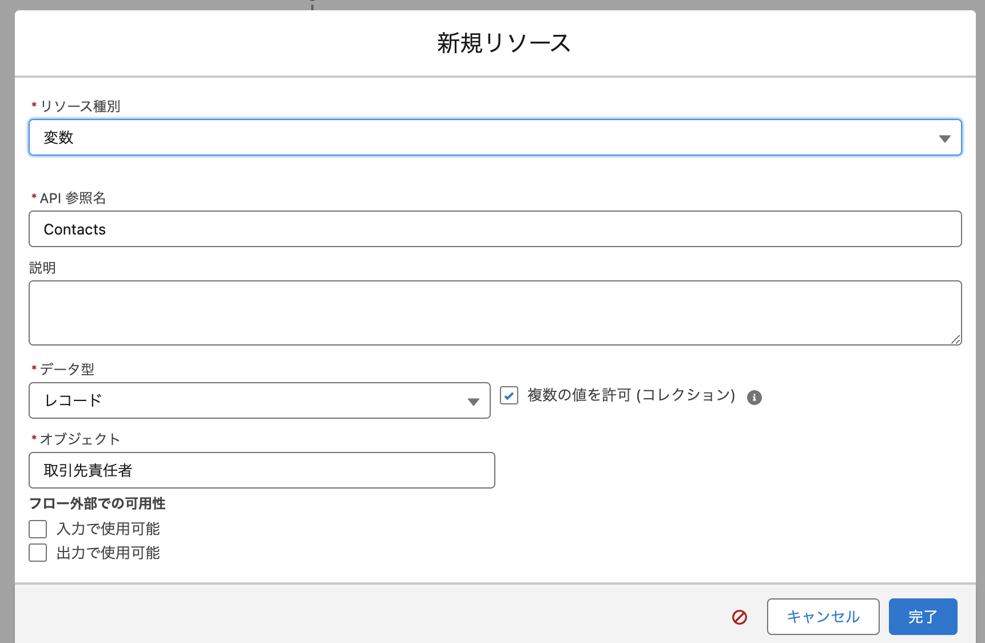Click inside the 説明 description textarea
The width and height of the screenshot is (985, 643).
pos(492,312)
